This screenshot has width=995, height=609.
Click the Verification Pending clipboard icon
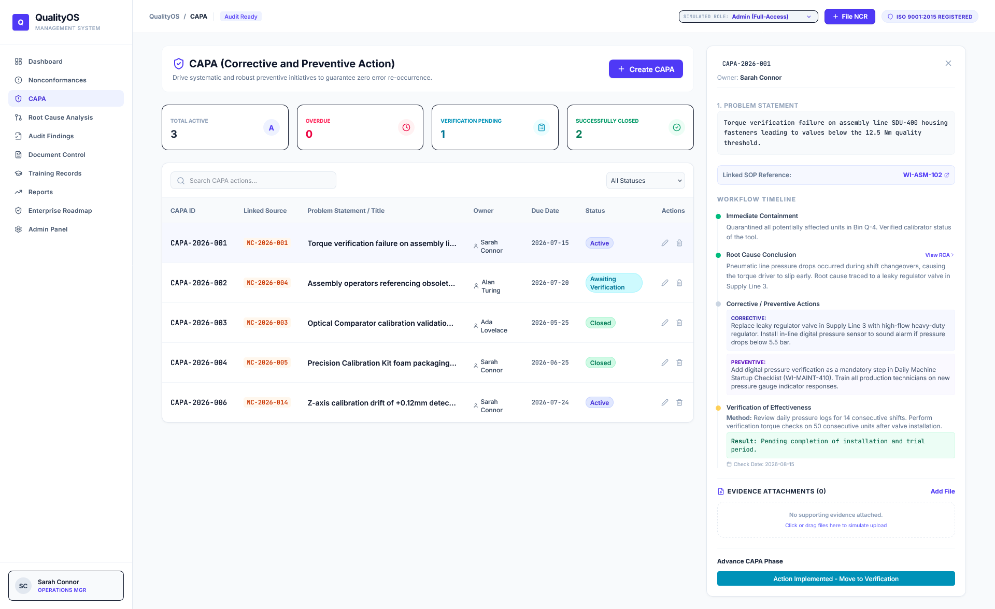point(542,127)
